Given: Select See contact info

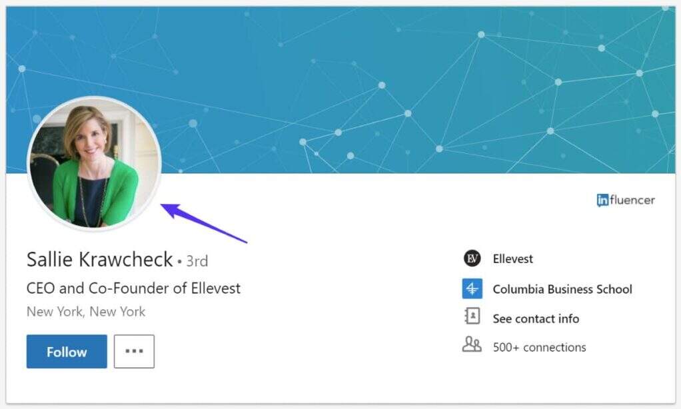Looking at the screenshot, I should click(x=535, y=318).
